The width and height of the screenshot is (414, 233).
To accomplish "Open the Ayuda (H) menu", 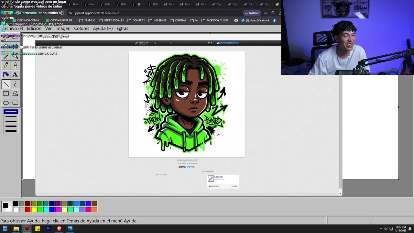I will point(103,28).
